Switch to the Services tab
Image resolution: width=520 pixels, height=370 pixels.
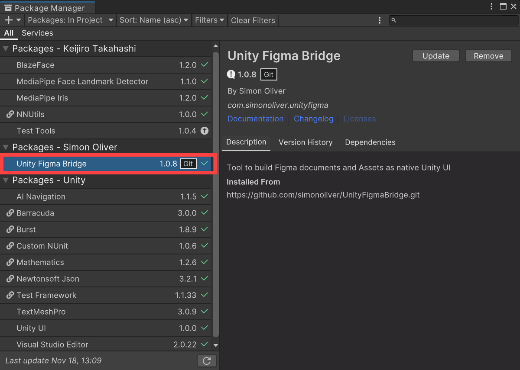click(37, 33)
